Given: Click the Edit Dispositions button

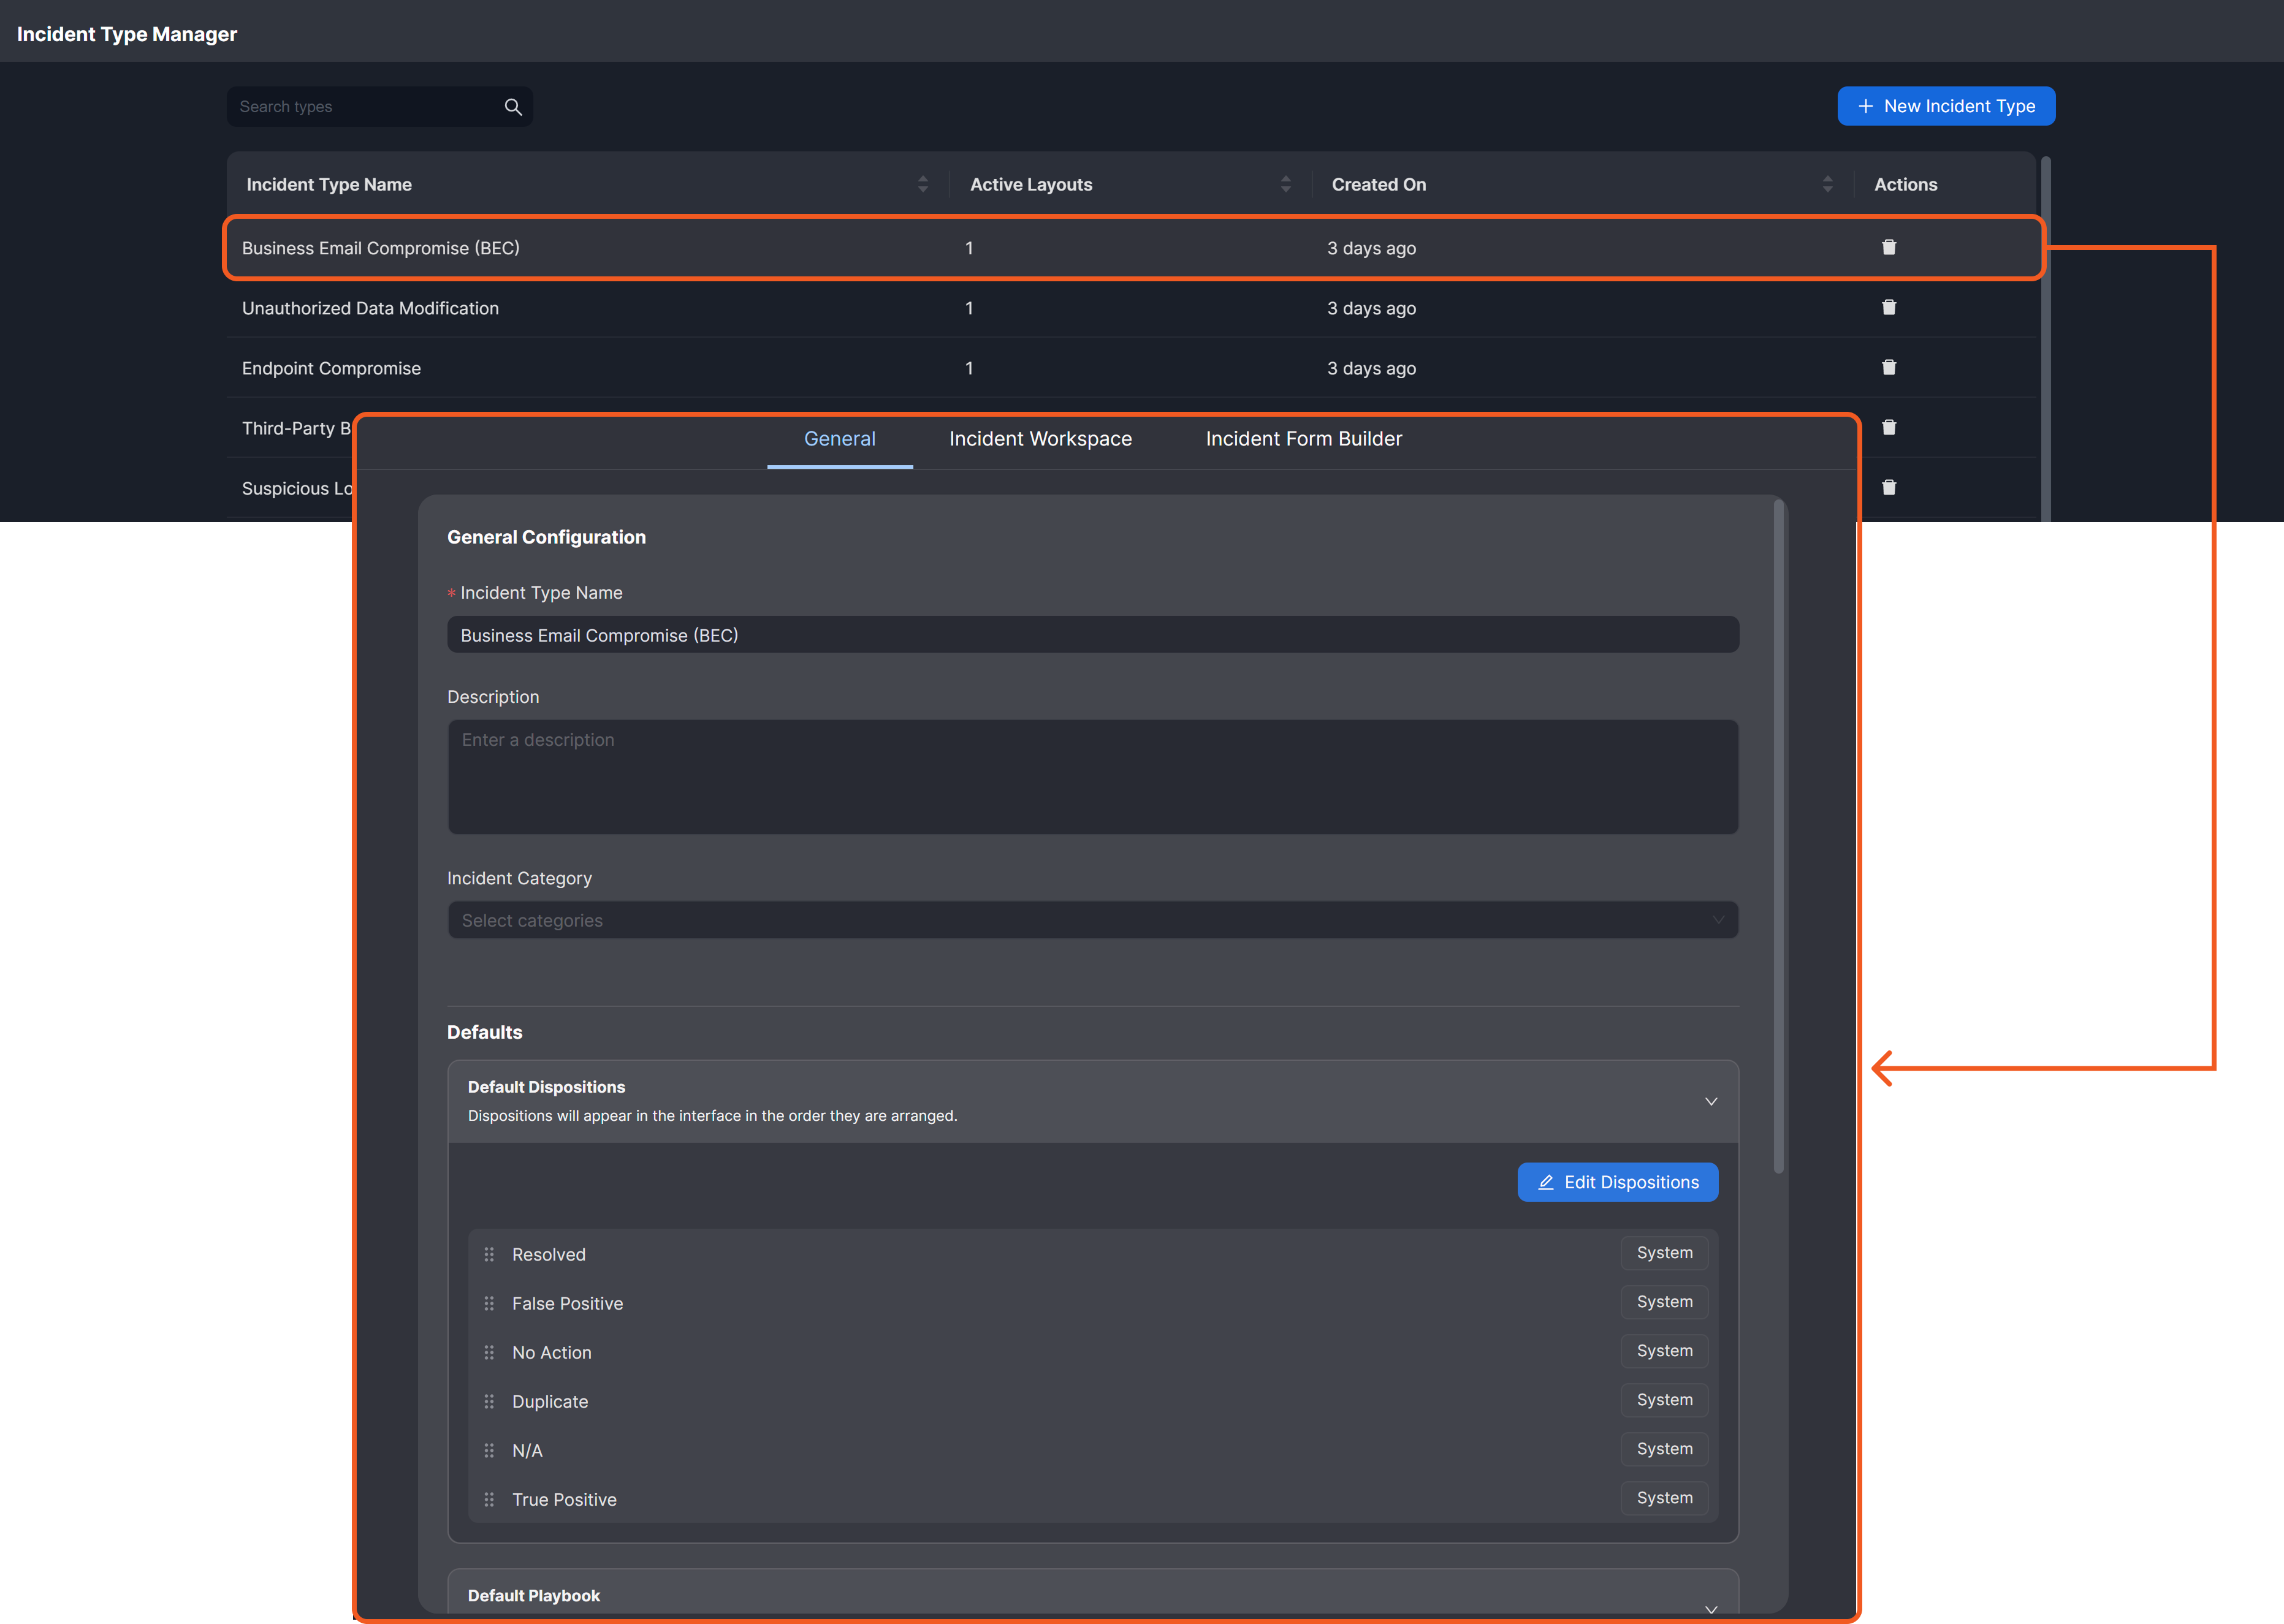Looking at the screenshot, I should 1617,1182.
